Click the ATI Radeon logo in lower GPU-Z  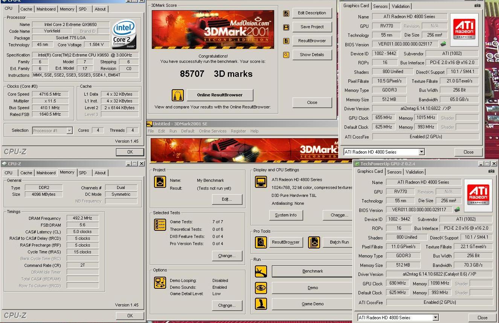click(x=478, y=196)
